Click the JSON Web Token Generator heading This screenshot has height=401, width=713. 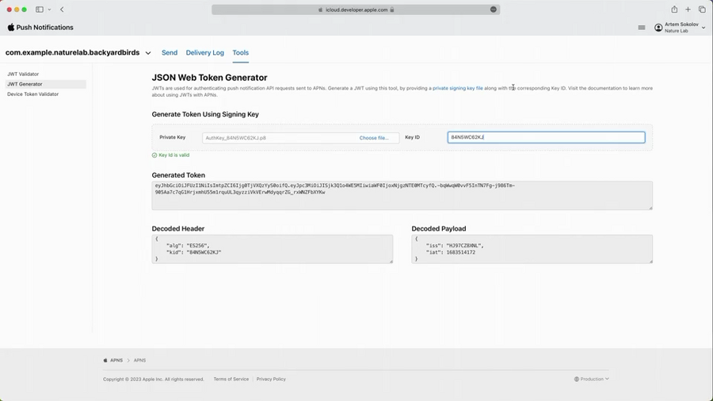(209, 78)
